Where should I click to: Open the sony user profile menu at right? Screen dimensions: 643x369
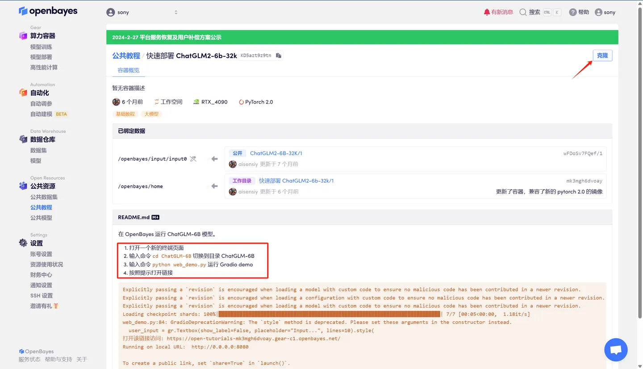(605, 12)
